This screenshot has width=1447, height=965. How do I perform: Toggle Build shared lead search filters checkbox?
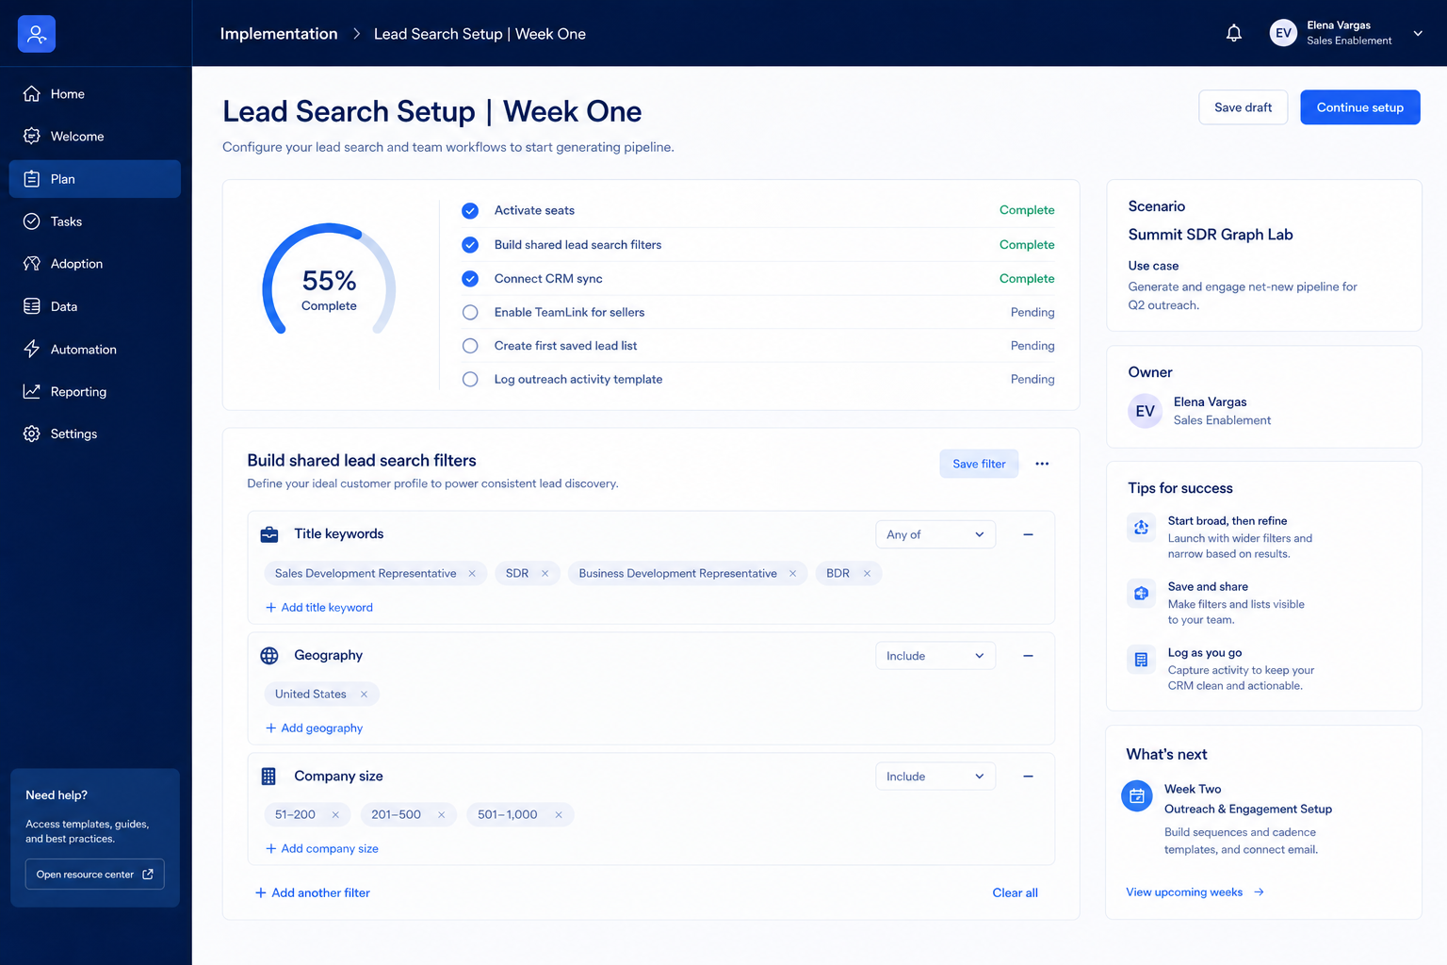pos(470,244)
